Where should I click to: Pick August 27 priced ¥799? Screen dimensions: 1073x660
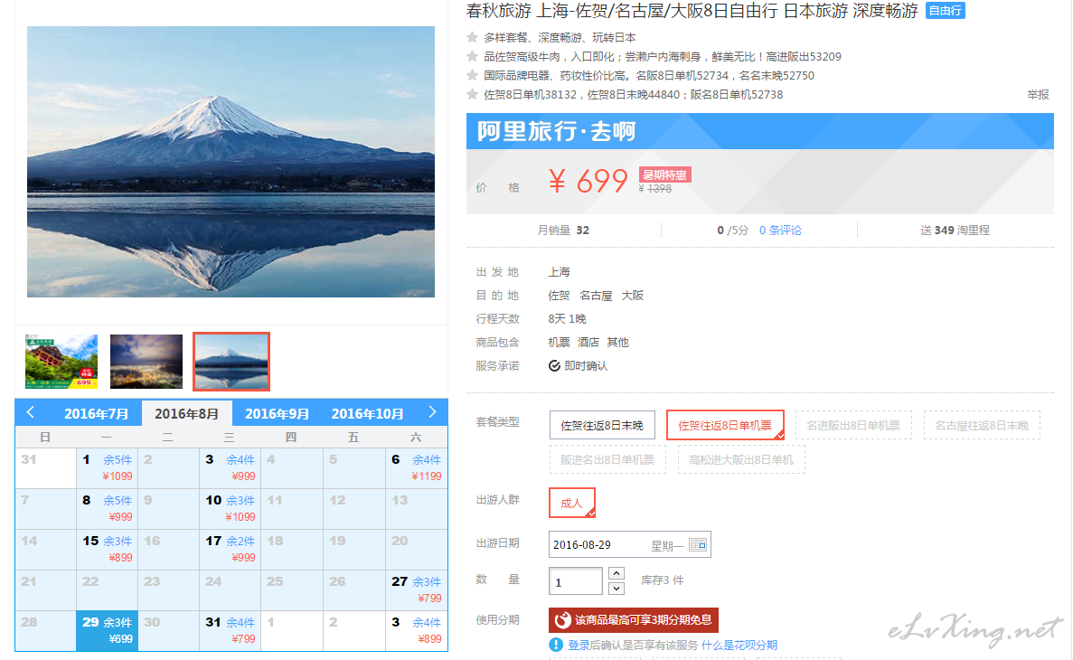(416, 589)
